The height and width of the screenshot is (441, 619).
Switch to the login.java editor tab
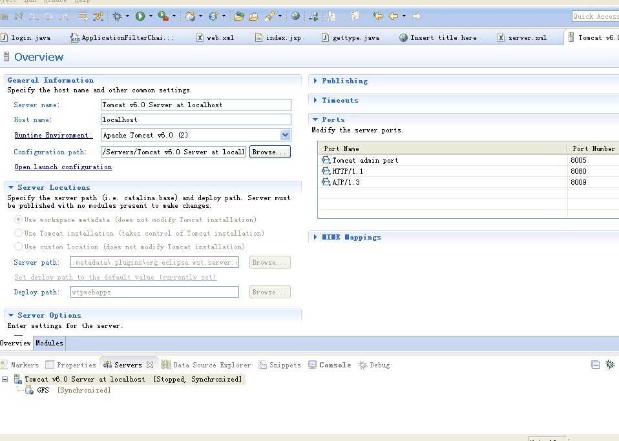tap(26, 37)
